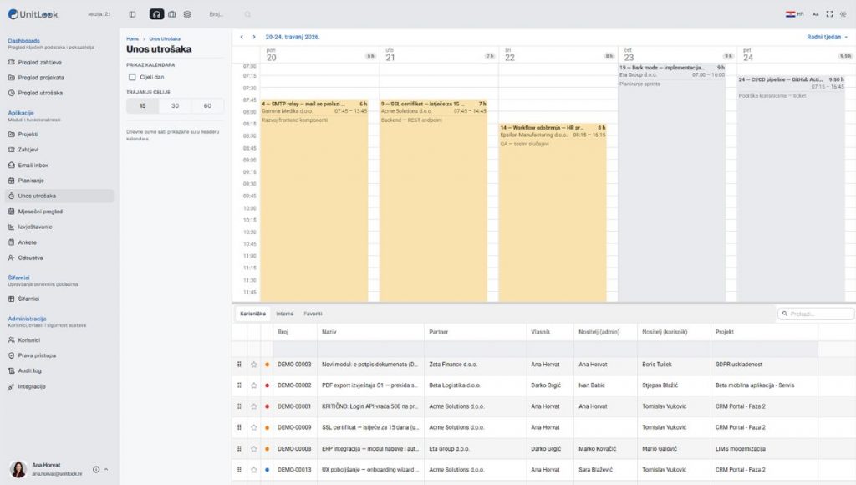This screenshot has width=856, height=485.
Task: Open the theme settings sun icon
Action: (x=843, y=14)
